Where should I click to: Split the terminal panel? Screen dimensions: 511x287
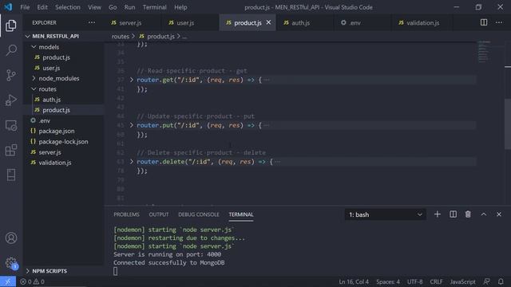(453, 214)
